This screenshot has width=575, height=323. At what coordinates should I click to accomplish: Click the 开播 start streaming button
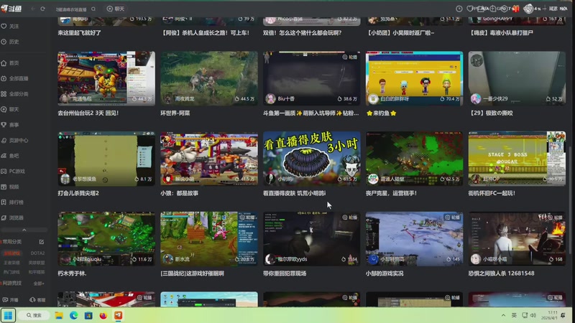tap(11, 299)
